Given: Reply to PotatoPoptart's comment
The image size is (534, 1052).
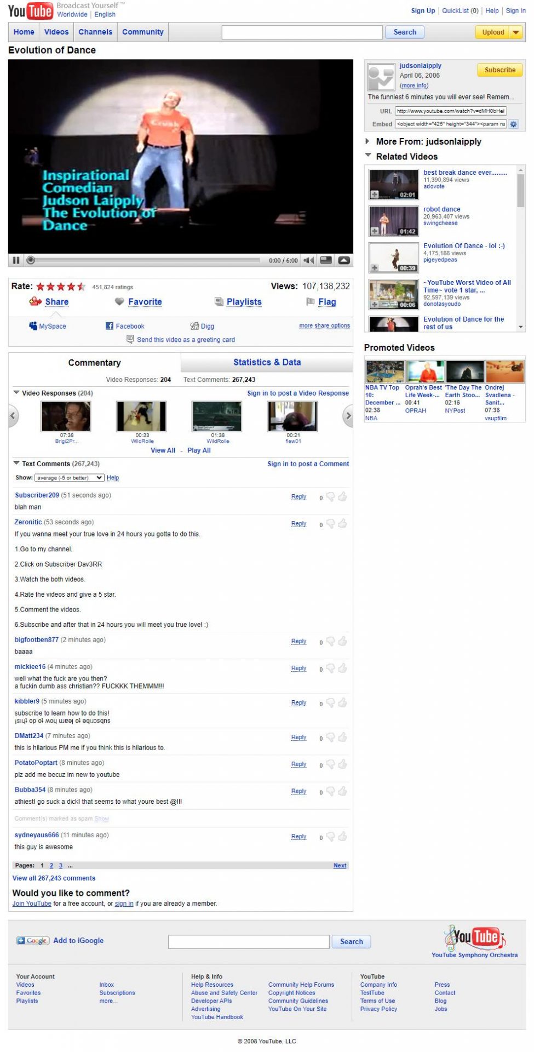Looking at the screenshot, I should tap(298, 764).
